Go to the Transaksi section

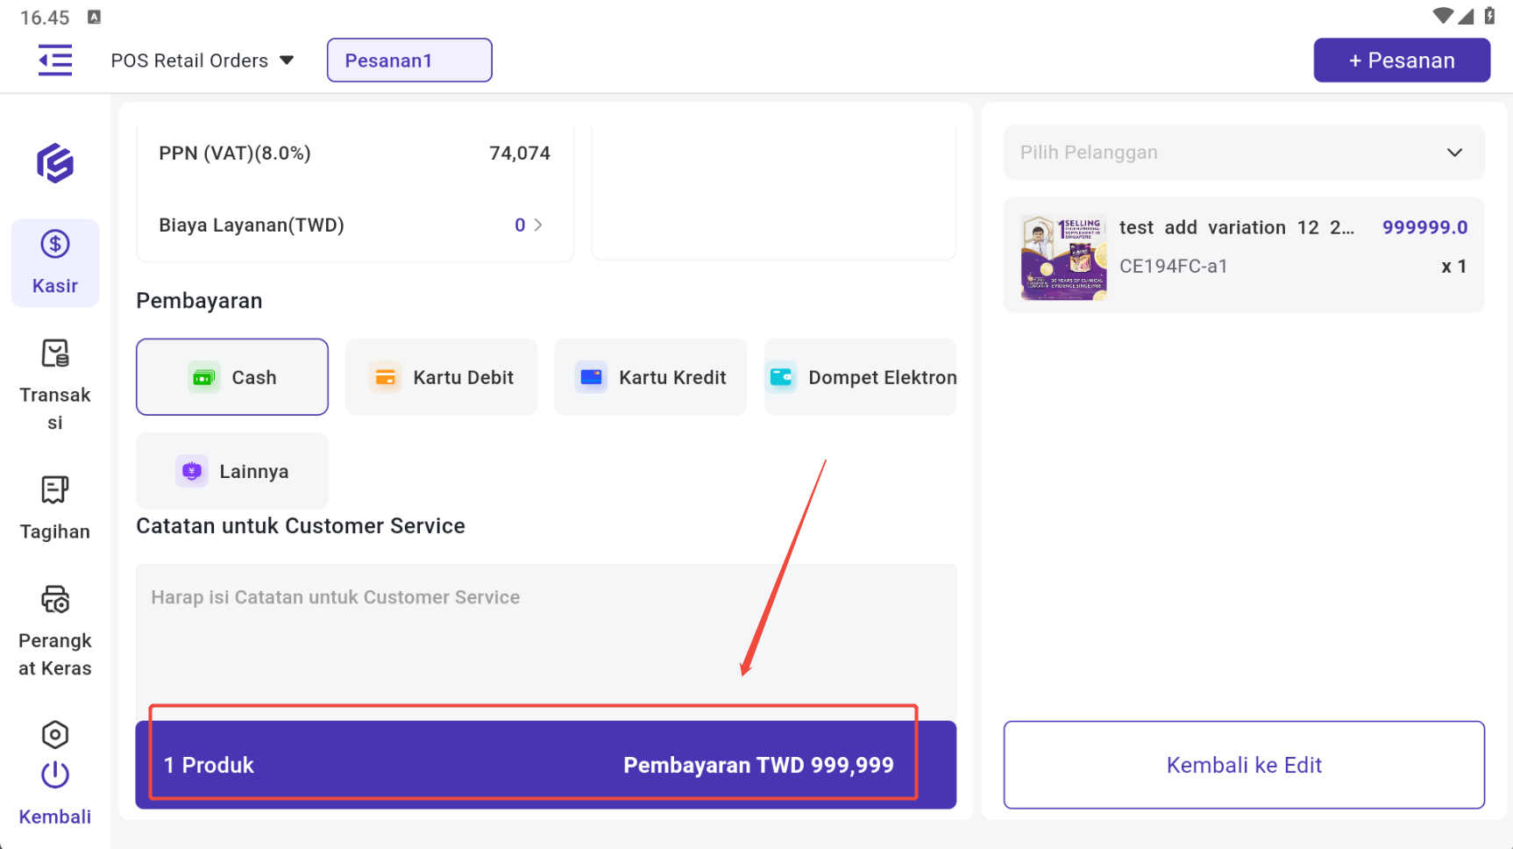click(55, 384)
